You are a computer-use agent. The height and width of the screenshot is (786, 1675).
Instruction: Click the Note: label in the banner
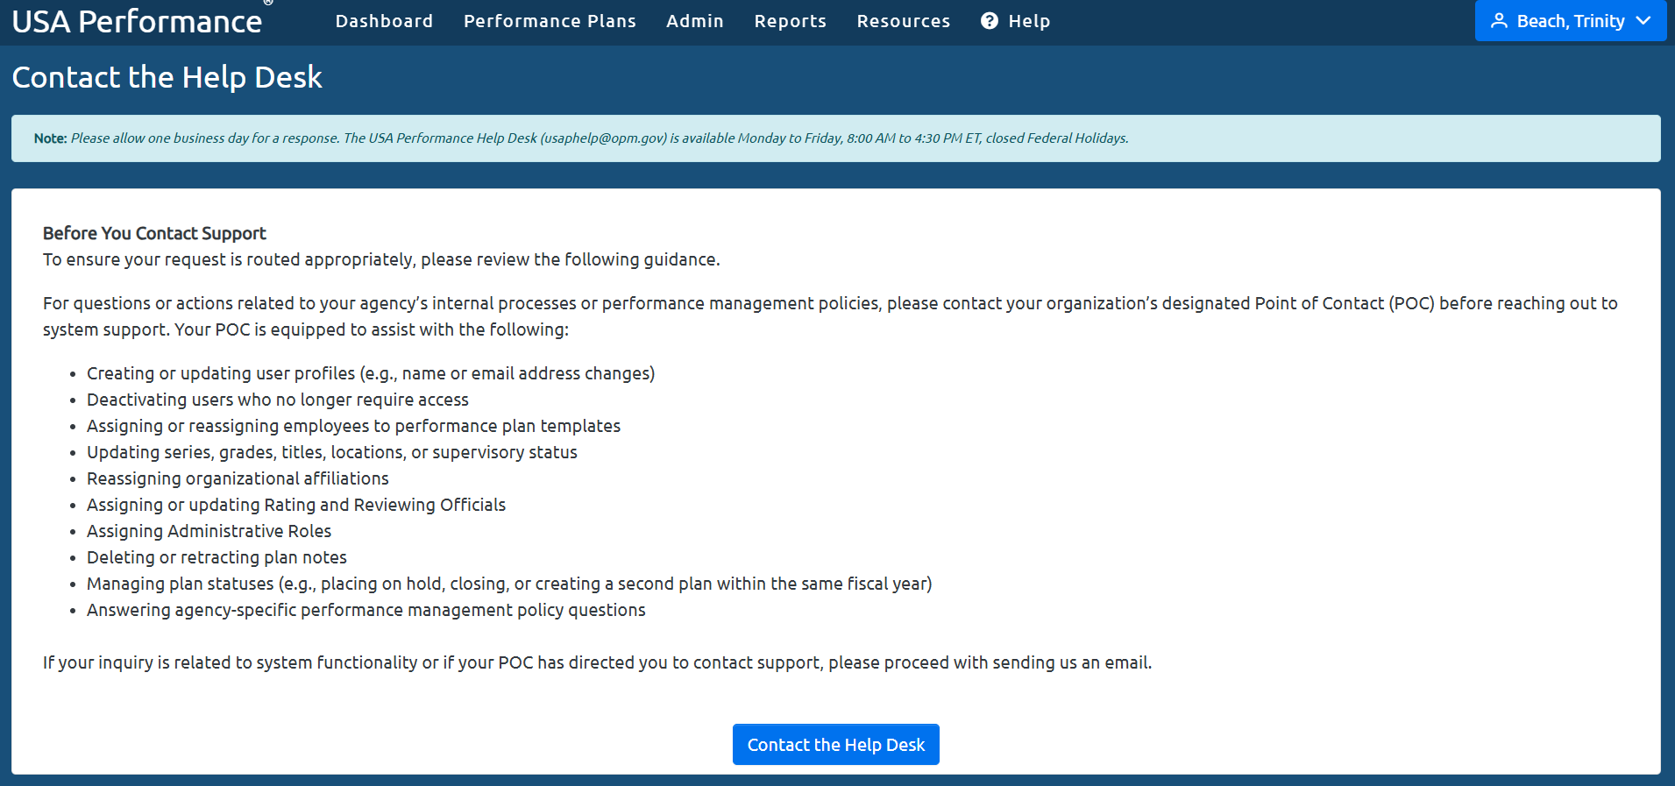coord(51,138)
